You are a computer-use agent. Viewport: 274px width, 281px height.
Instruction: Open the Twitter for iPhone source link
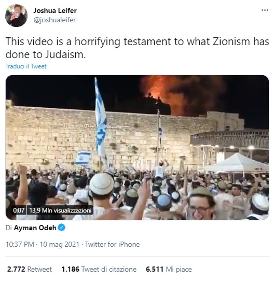pos(112,244)
